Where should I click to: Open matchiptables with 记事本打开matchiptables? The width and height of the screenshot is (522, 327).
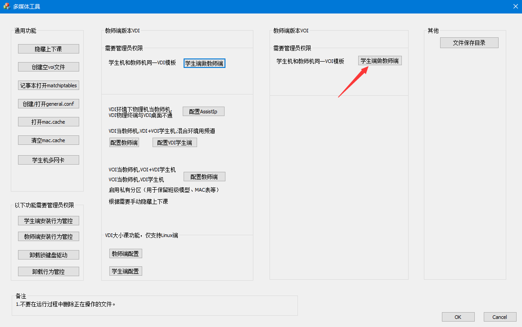tap(49, 85)
